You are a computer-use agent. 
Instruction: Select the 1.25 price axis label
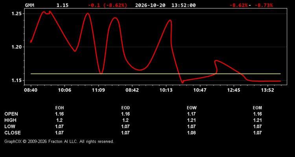(x=17, y=14)
